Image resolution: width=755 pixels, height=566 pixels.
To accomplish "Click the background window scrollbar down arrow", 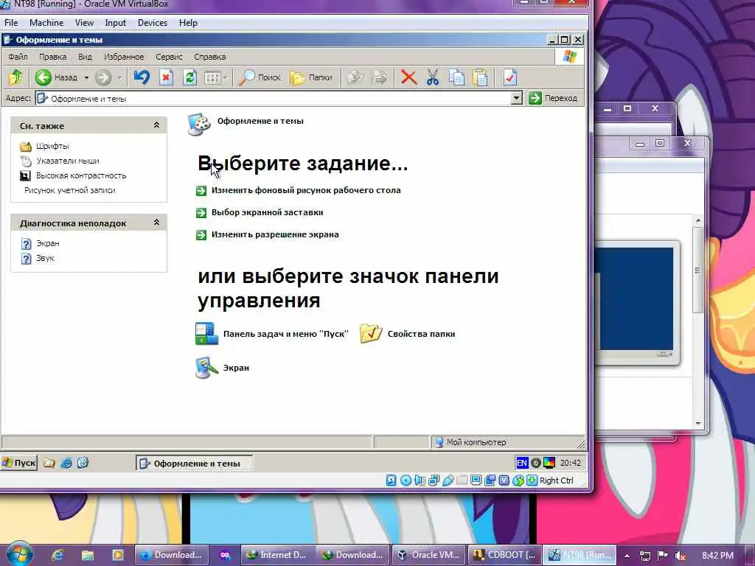I will pos(698,424).
